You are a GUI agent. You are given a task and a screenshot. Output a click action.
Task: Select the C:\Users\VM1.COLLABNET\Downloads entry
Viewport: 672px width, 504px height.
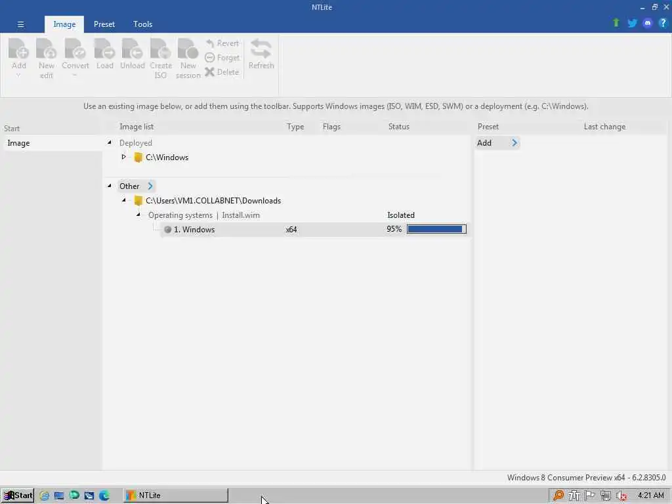click(213, 201)
